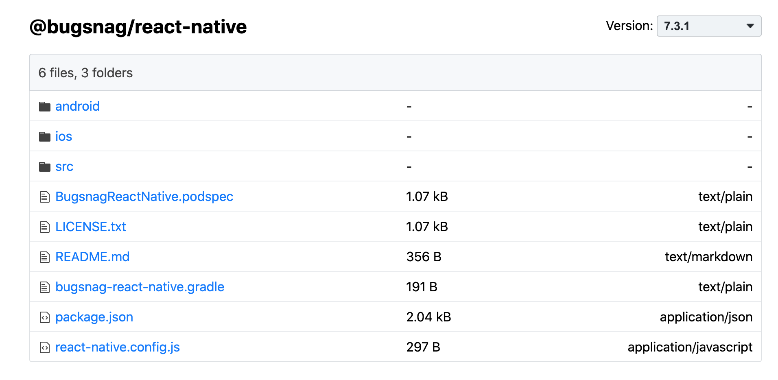
Task: Click the android folder icon
Action: pyautogui.click(x=45, y=106)
